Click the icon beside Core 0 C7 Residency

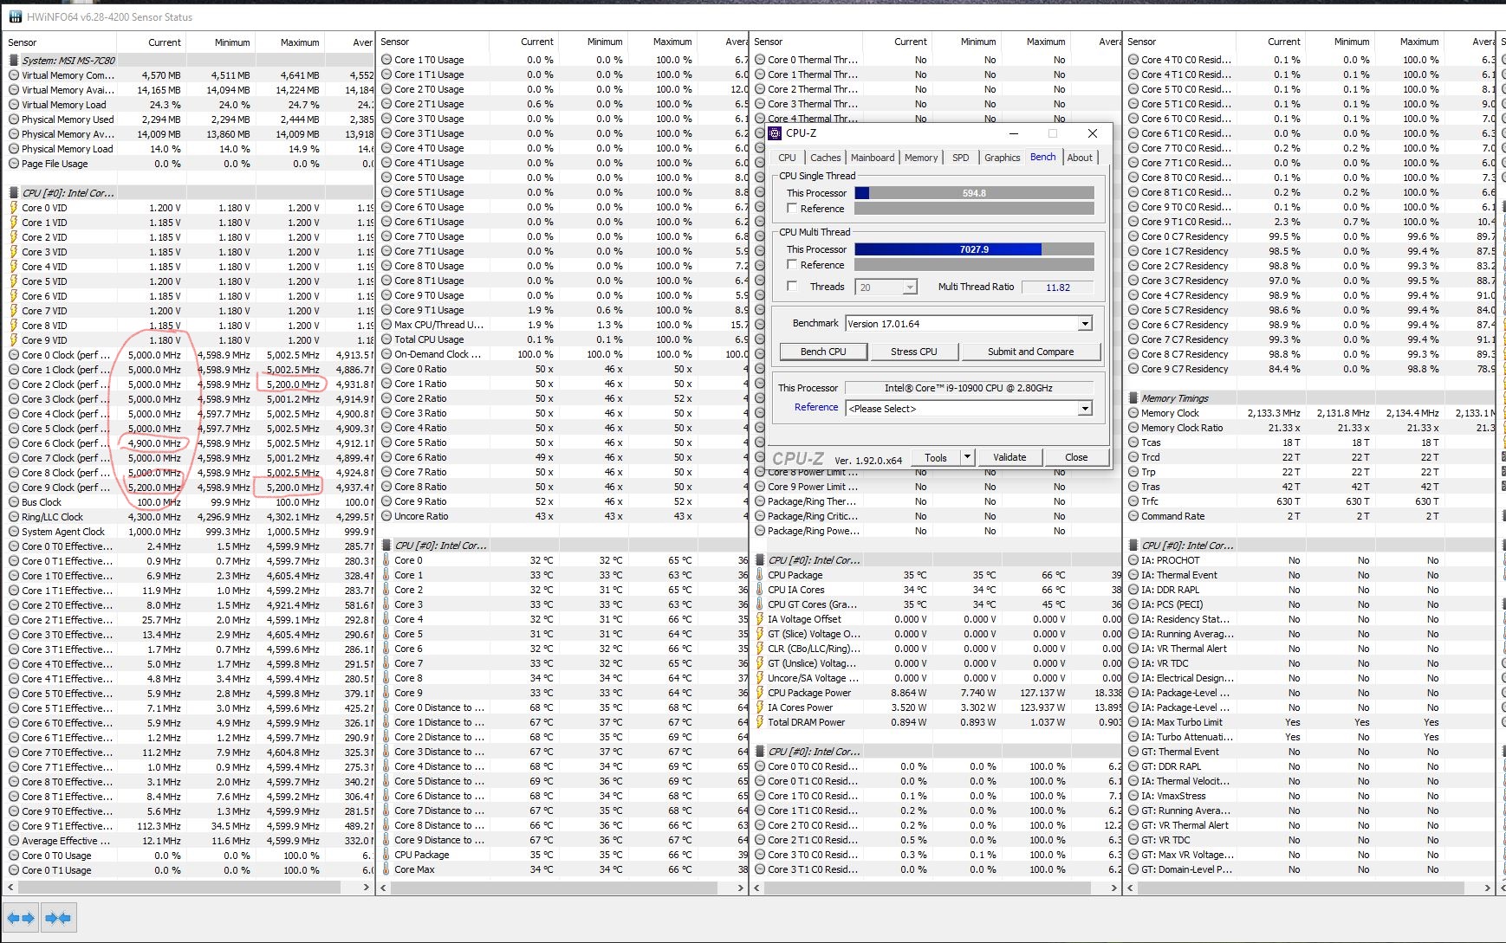tap(1133, 236)
